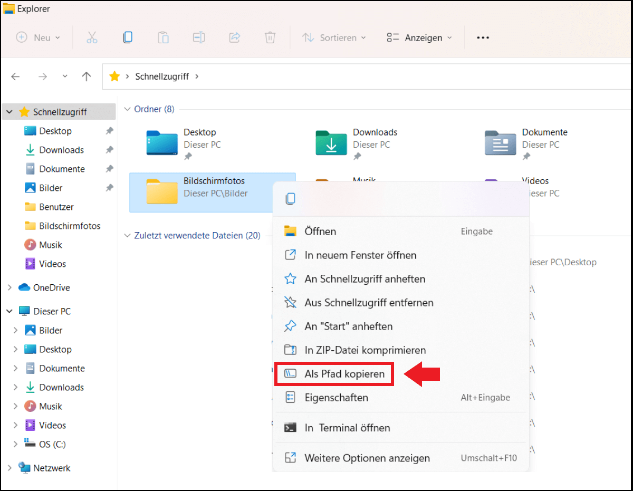Choose Aus Schnellzugriff entfernen
The width and height of the screenshot is (633, 491).
coord(400,302)
